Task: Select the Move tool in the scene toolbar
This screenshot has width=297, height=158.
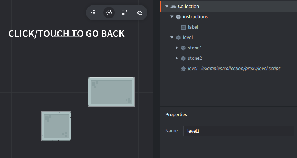Action: (x=94, y=13)
